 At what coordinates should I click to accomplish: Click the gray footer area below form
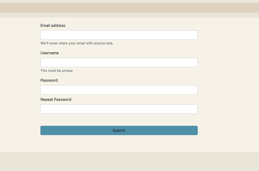coord(129,161)
